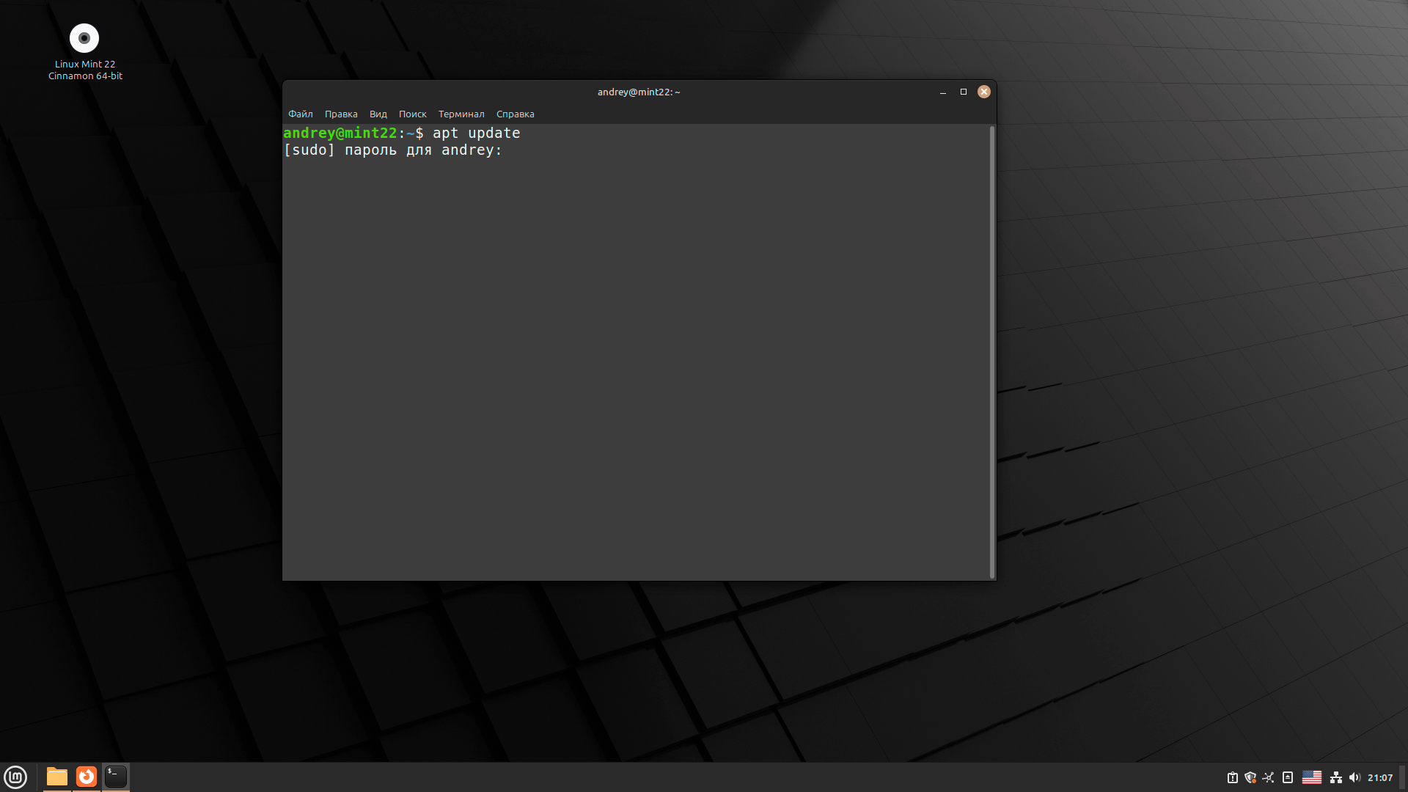Open the Update Manager shield tray icon
This screenshot has height=792, width=1408.
click(1250, 777)
